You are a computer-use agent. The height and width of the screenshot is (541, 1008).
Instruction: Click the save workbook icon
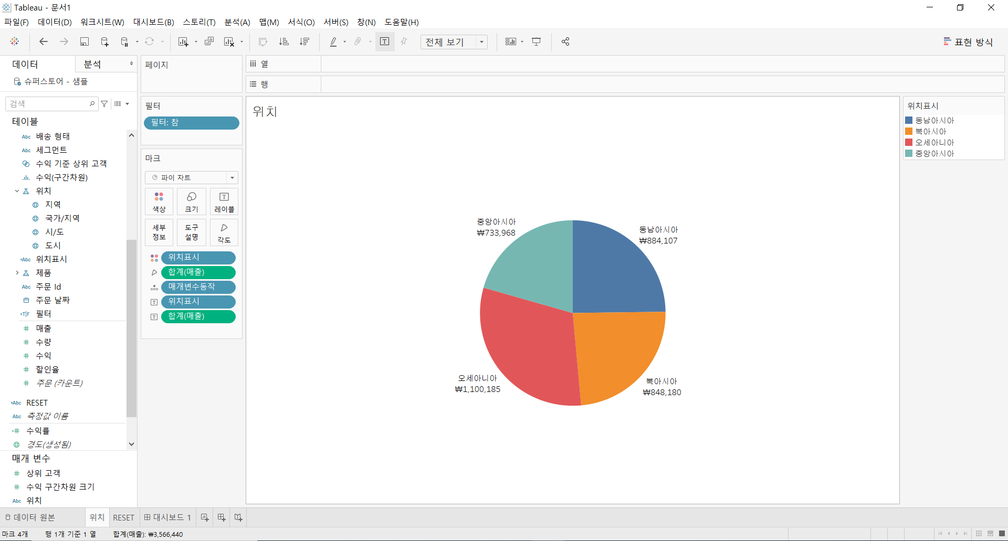(85, 41)
